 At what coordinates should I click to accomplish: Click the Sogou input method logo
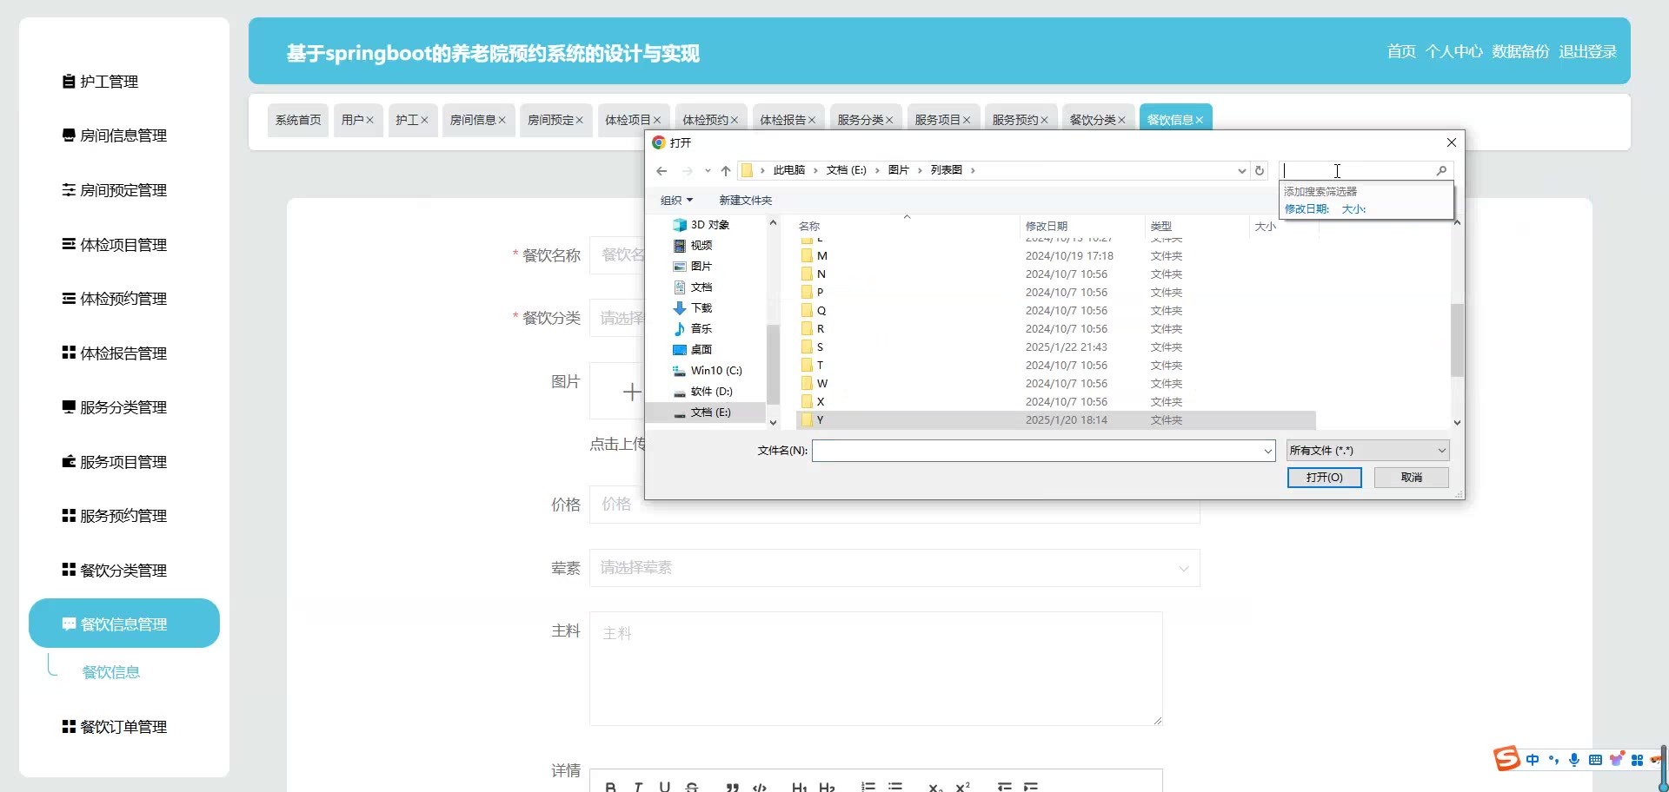coord(1507,759)
